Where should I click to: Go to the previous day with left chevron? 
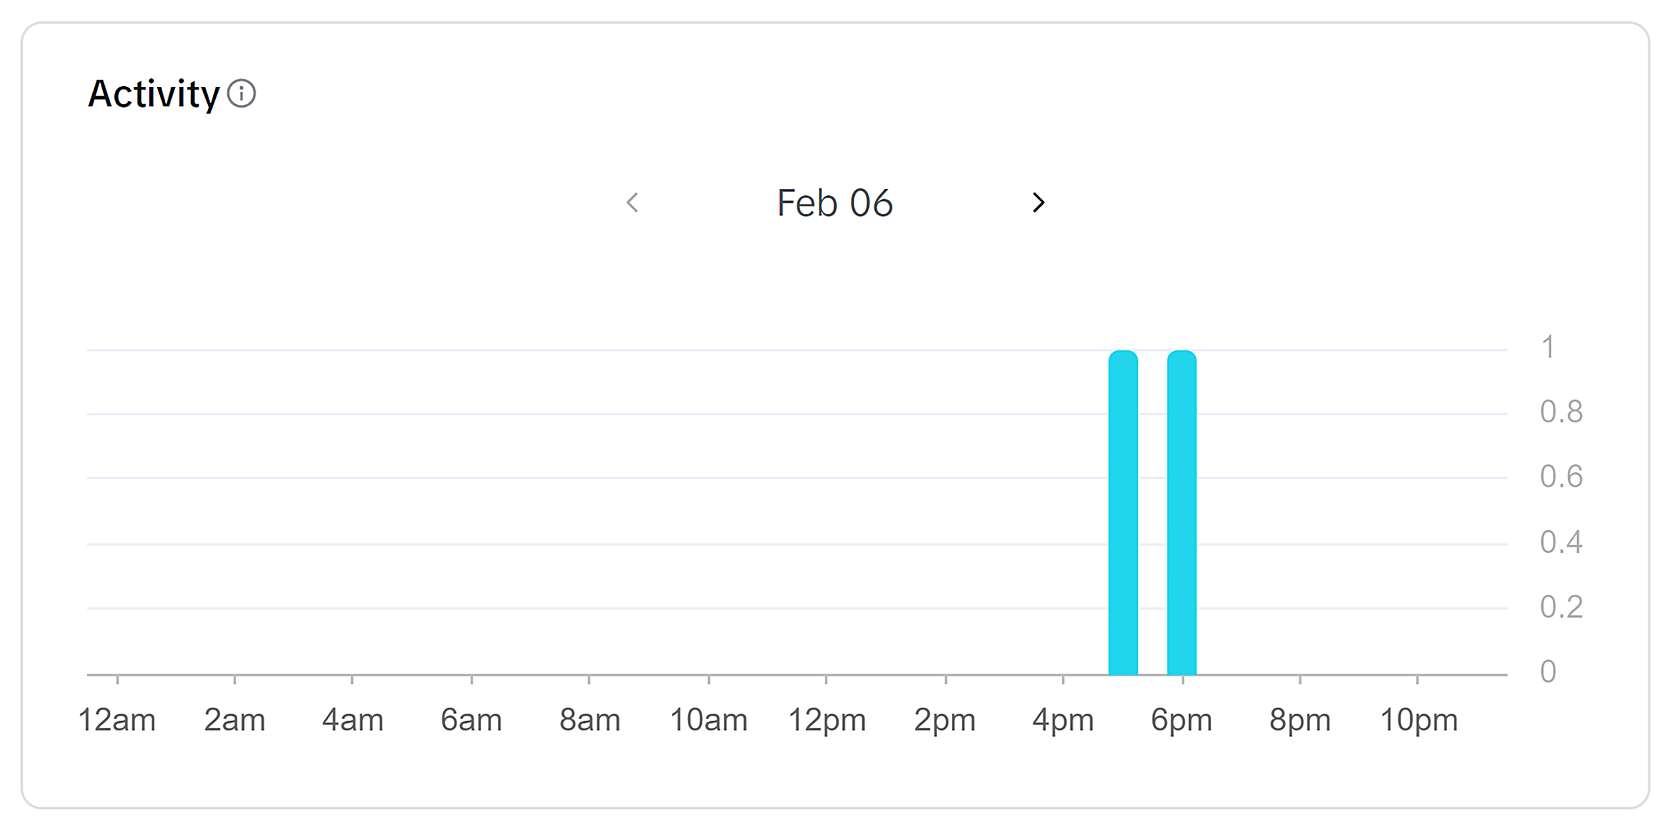(x=632, y=202)
